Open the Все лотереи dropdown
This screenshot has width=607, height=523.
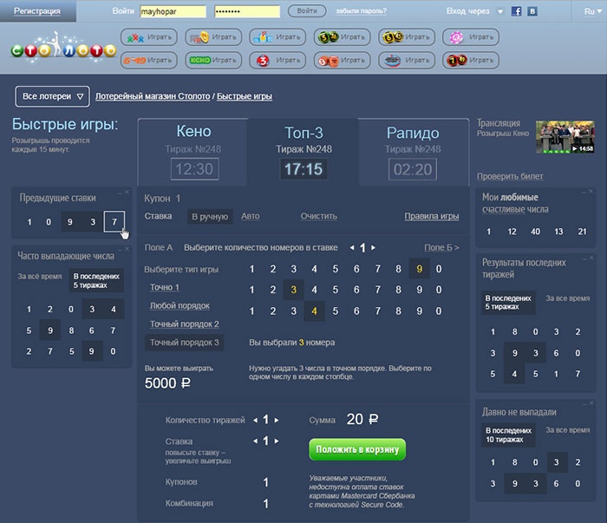[x=55, y=96]
